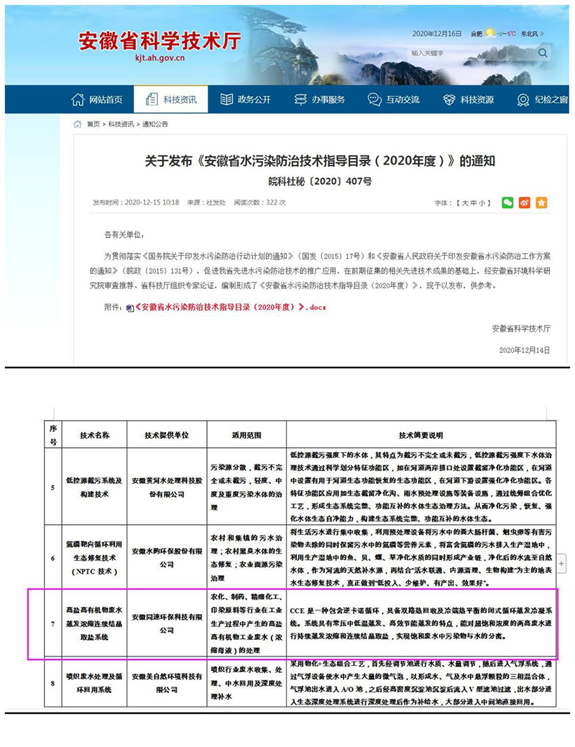
Task: Click the search magnifier icon
Action: (x=543, y=52)
